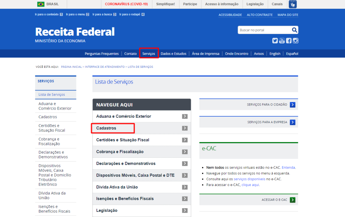Expand arrow beside Isenções e Benefícios Fiscais
The image size is (345, 217).
click(185, 199)
